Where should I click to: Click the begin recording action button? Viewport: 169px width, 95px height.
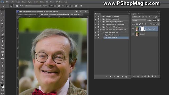(x=110, y=77)
